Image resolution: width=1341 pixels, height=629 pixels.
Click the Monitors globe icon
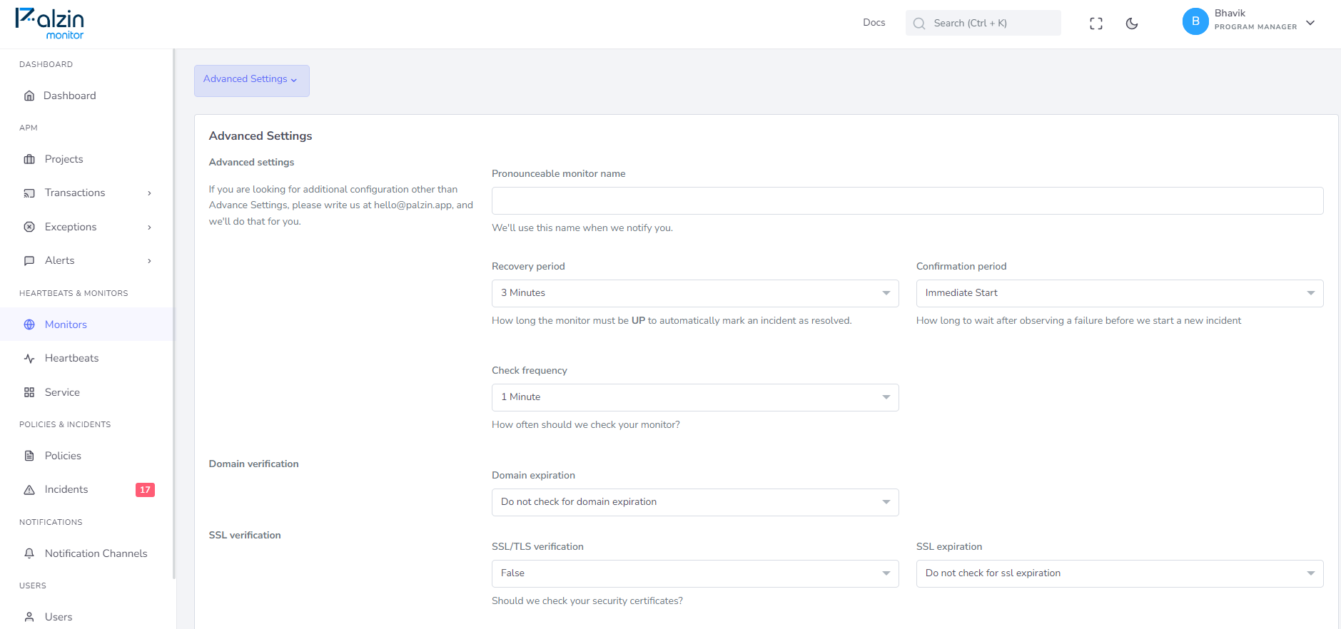29,324
